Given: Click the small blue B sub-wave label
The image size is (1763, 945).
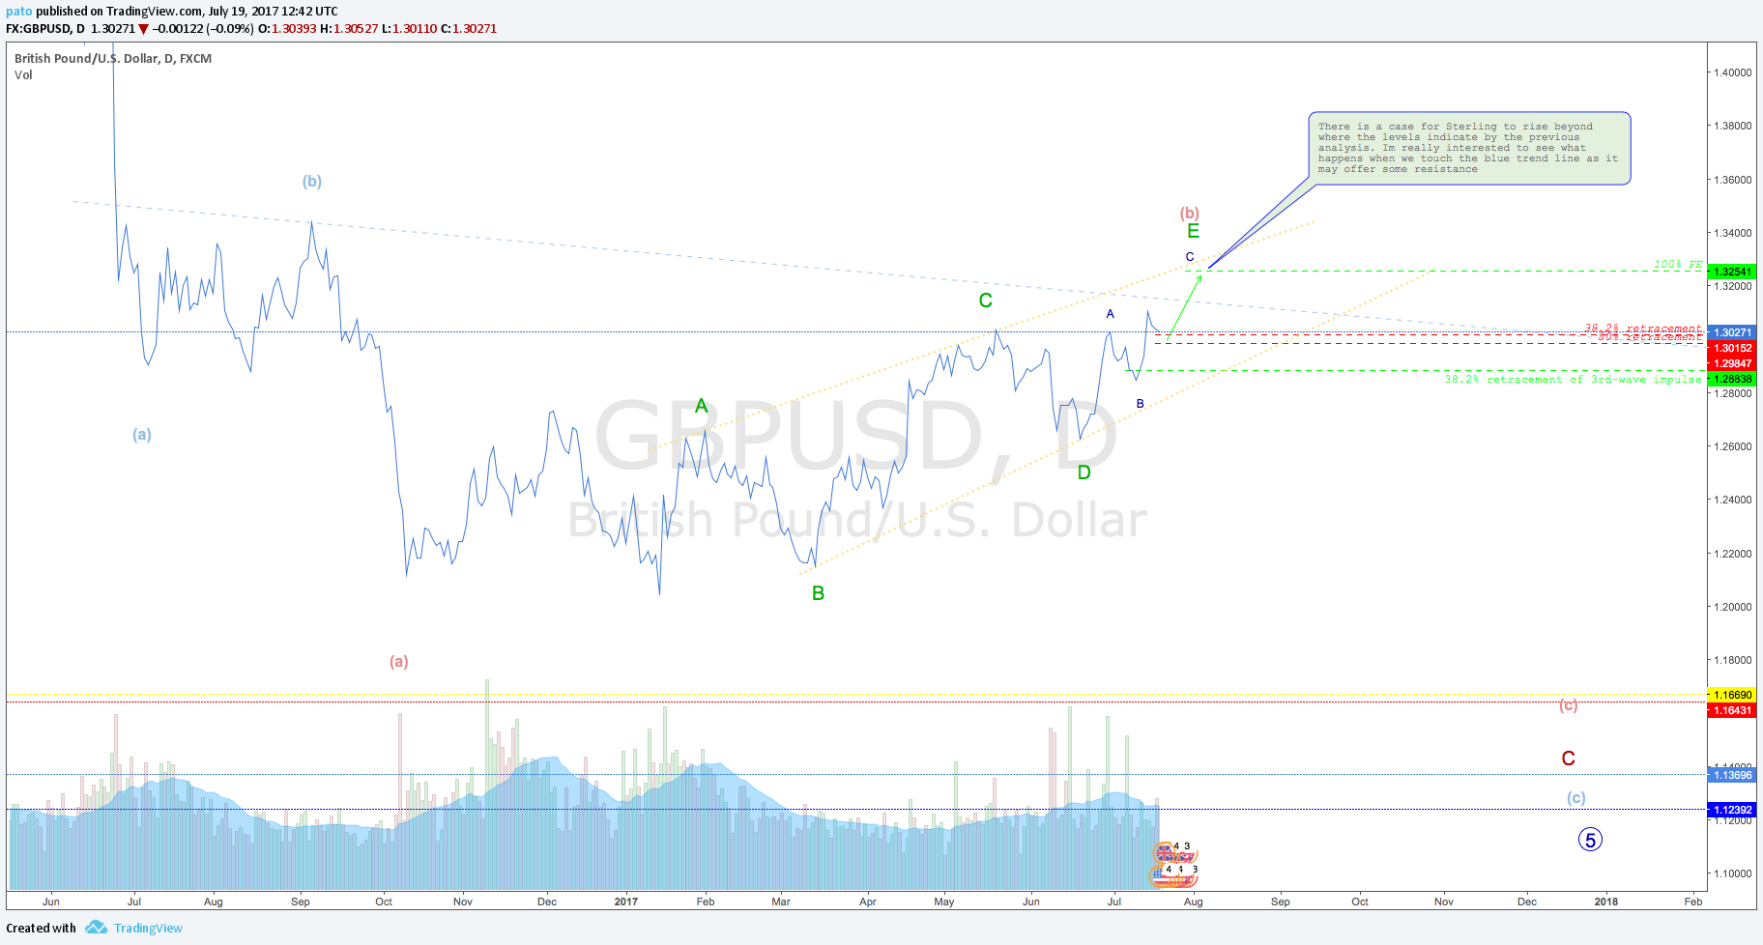Looking at the screenshot, I should point(1141,404).
